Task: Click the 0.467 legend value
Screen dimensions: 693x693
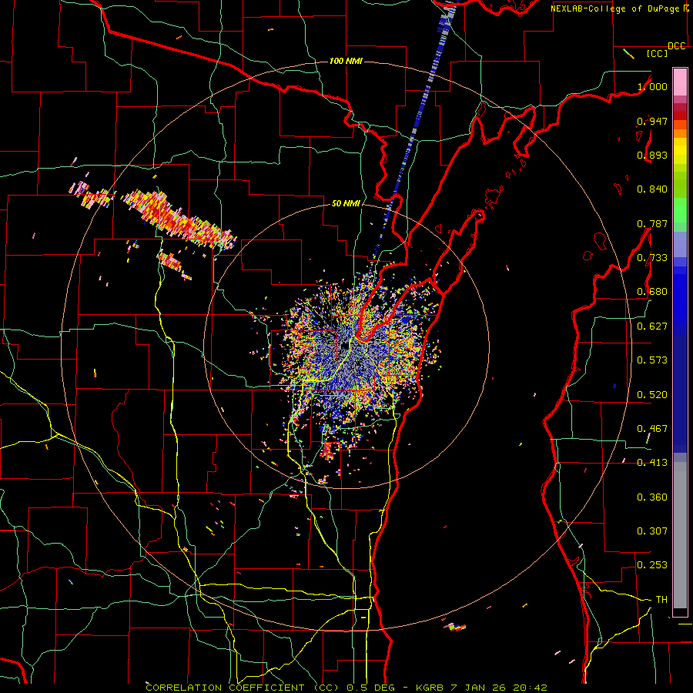Action: coord(652,429)
